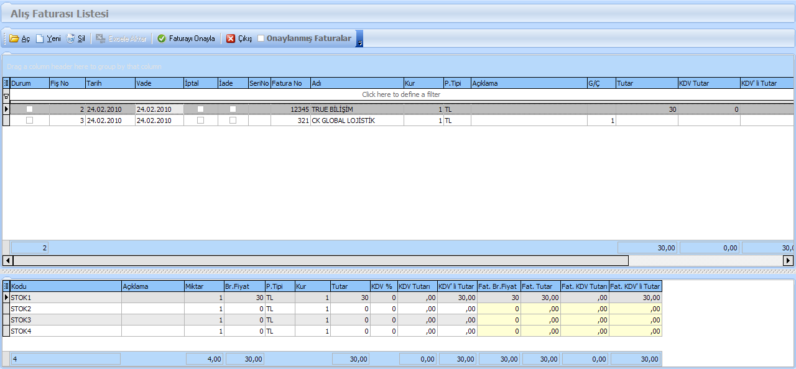796x369 pixels.
Task: Check the İptal box for CK GLOBAL LOJİSTİK
Action: pyautogui.click(x=200, y=121)
